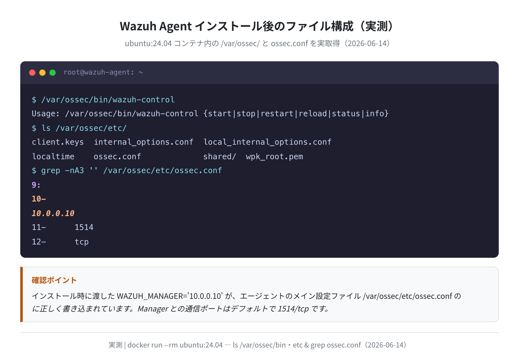Select the localtime file name

[53, 157]
